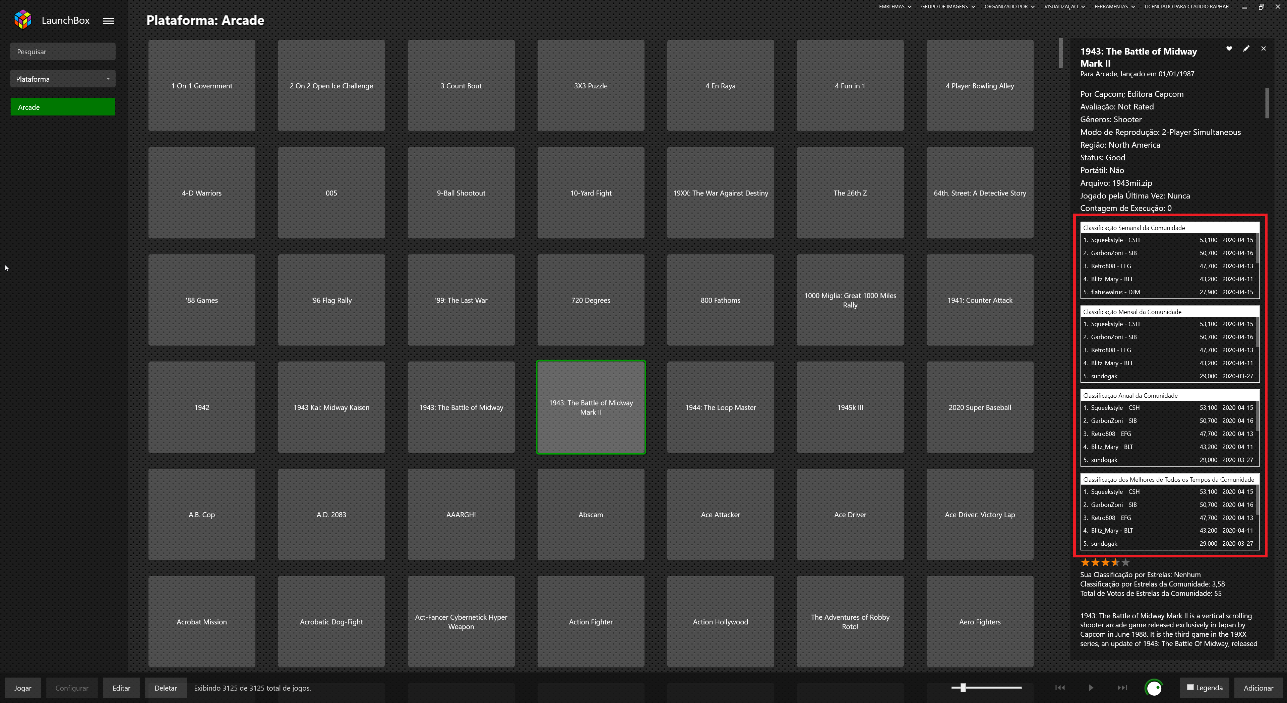Open the Plataforma filter dropdown
1287x703 pixels.
[62, 79]
